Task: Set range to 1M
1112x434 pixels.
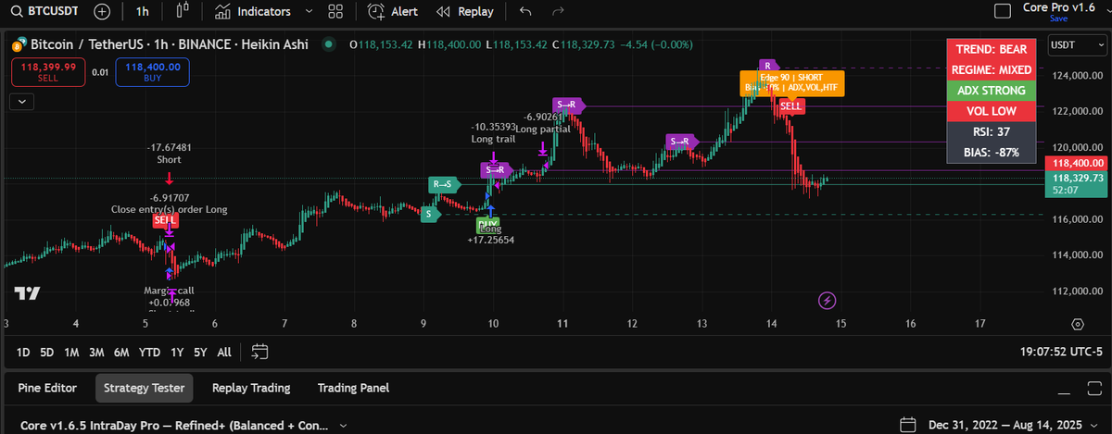Action: (71, 352)
